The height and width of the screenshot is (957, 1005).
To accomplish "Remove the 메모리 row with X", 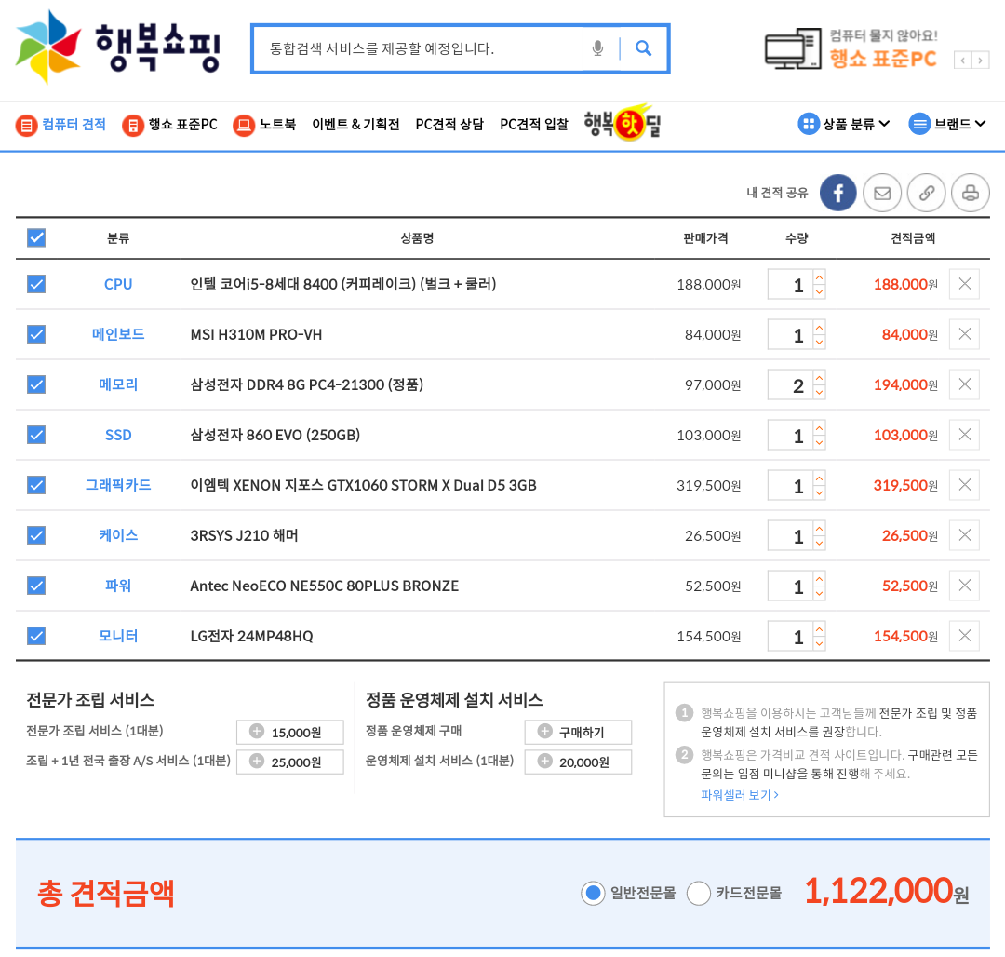I will click(965, 384).
